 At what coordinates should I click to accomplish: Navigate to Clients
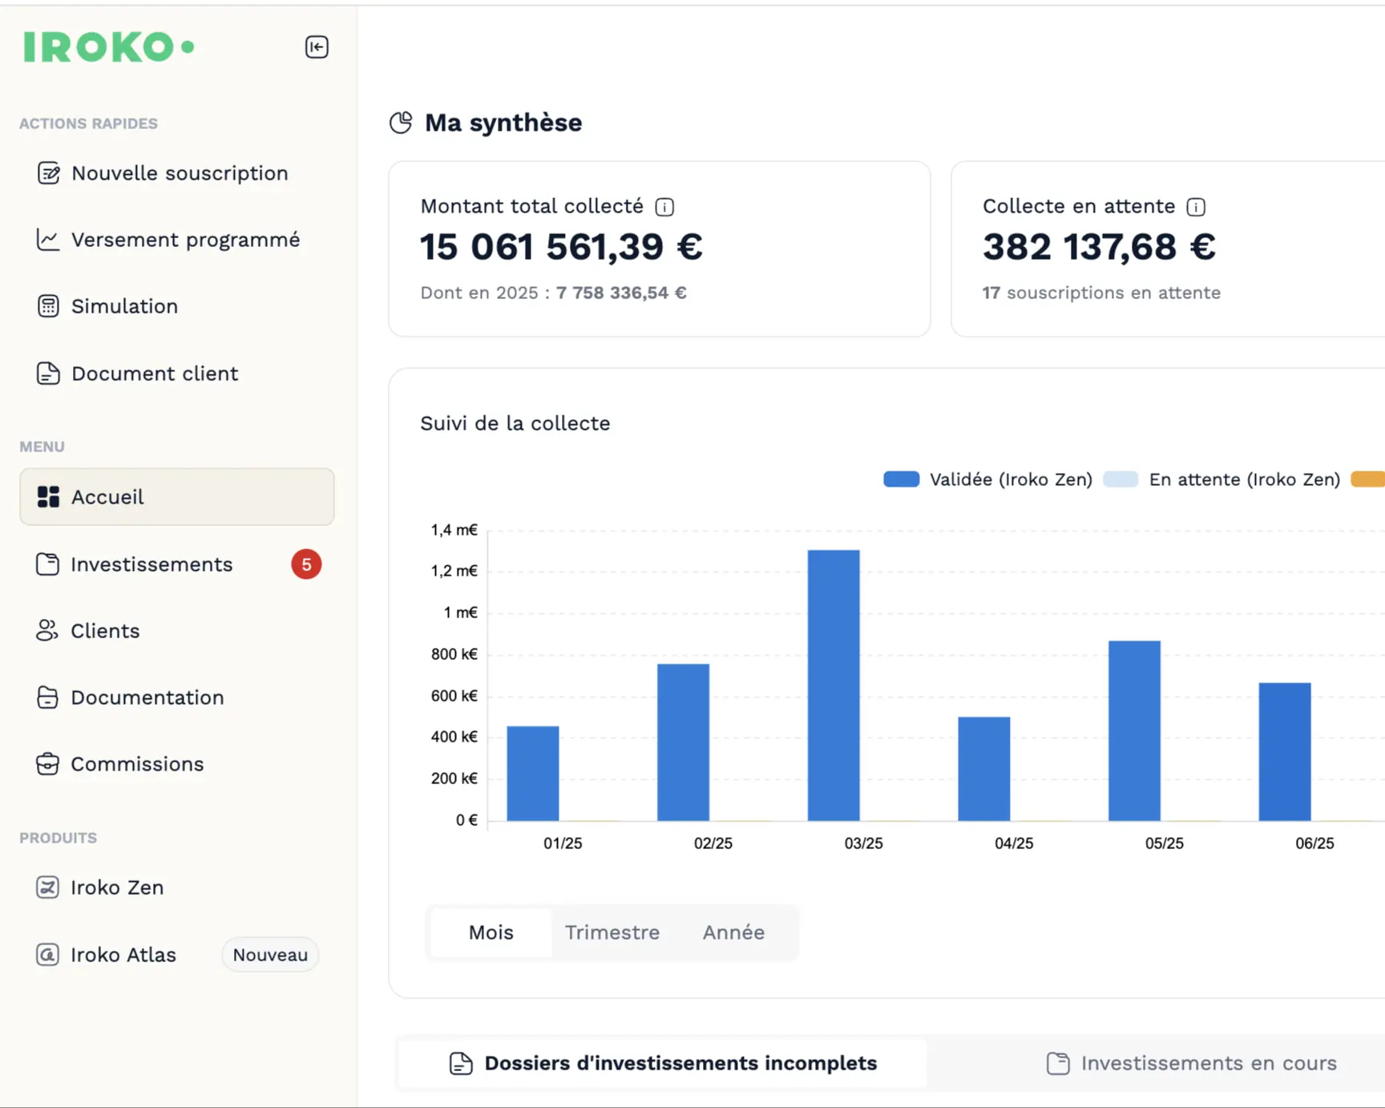[x=176, y=631]
